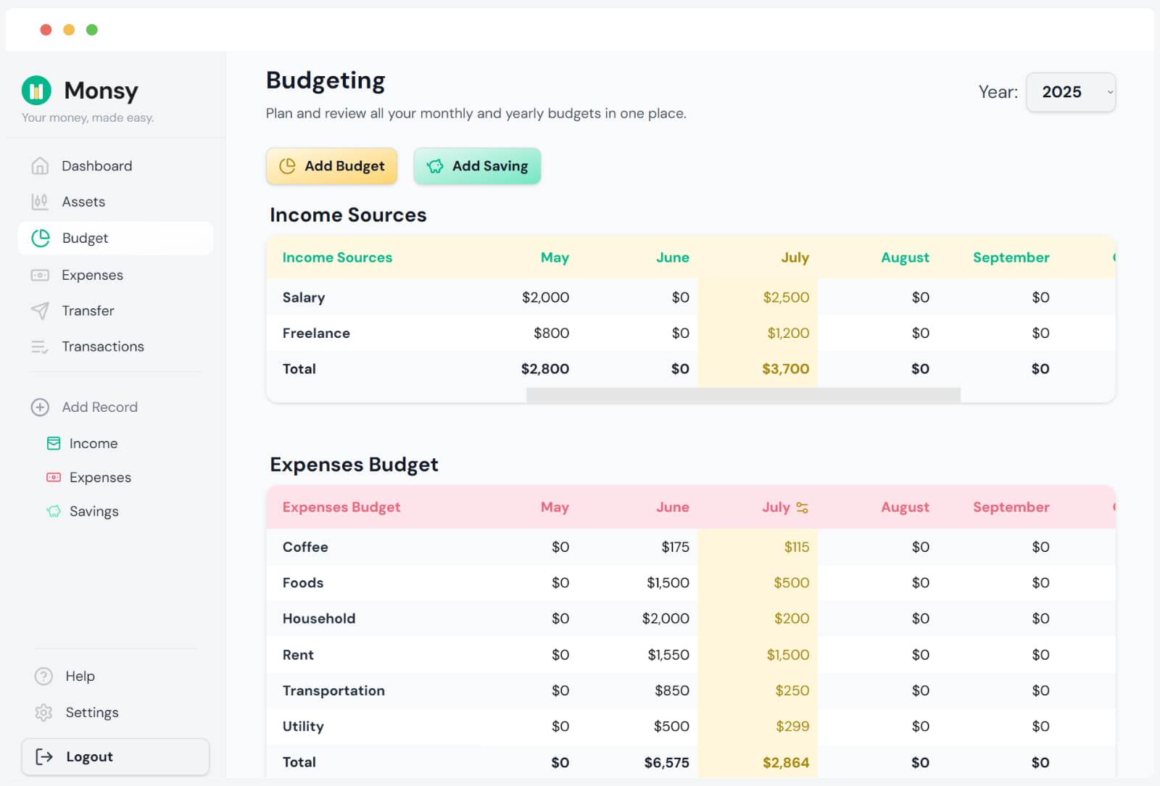Click the Add Saving button
The width and height of the screenshot is (1160, 786).
(477, 166)
